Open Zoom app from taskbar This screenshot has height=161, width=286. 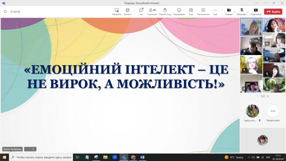115,157
